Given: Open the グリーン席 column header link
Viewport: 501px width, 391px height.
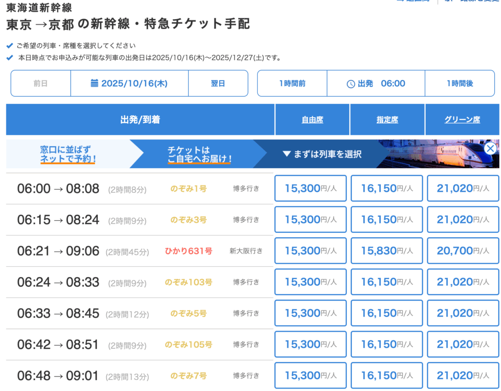Looking at the screenshot, I should pos(462,120).
